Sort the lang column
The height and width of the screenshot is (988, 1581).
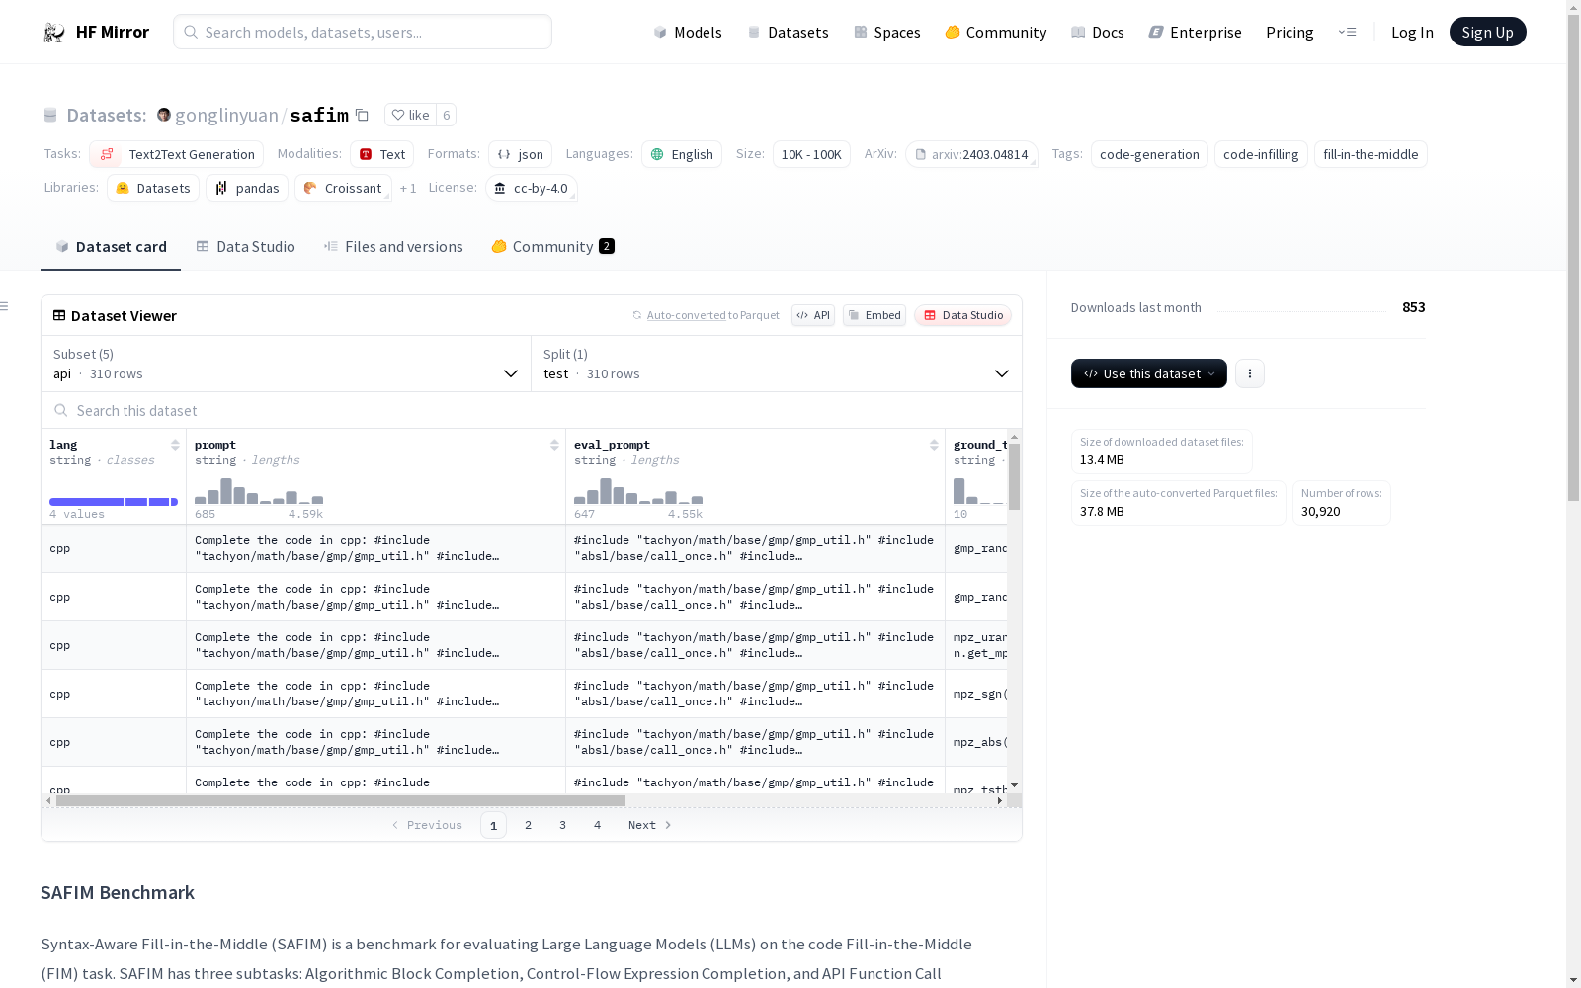click(x=175, y=445)
